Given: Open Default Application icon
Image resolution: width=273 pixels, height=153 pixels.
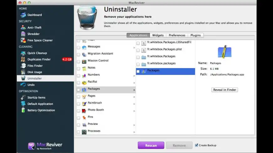Looking at the screenshot, I should (x=23, y=104).
